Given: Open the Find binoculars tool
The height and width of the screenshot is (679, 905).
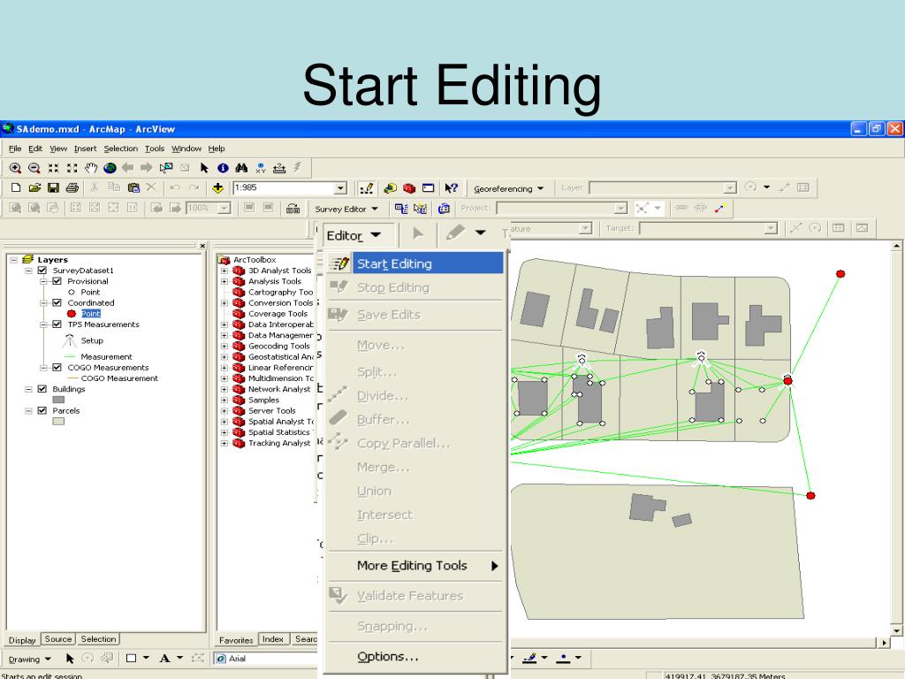Looking at the screenshot, I should 241,168.
